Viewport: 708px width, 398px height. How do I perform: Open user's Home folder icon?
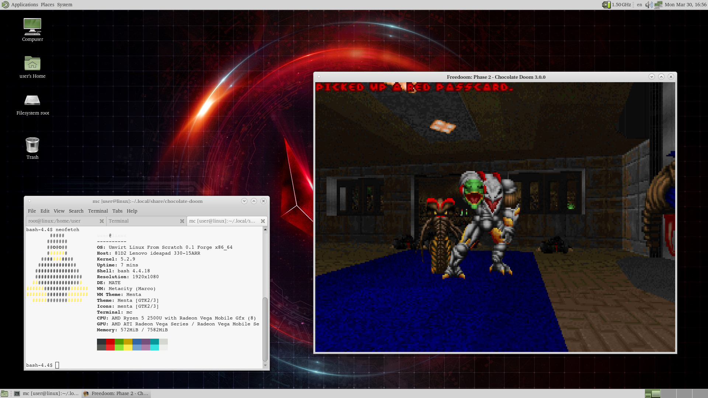pyautogui.click(x=32, y=63)
